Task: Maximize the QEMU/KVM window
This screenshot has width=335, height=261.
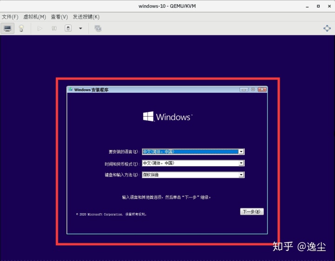Action: (x=318, y=6)
